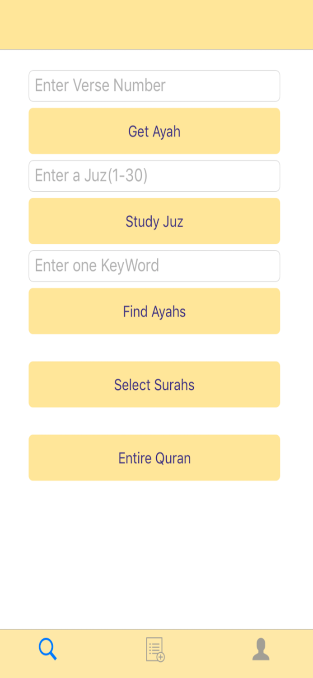The image size is (313, 678).
Task: Click the Get Ayah button
Action: click(154, 131)
